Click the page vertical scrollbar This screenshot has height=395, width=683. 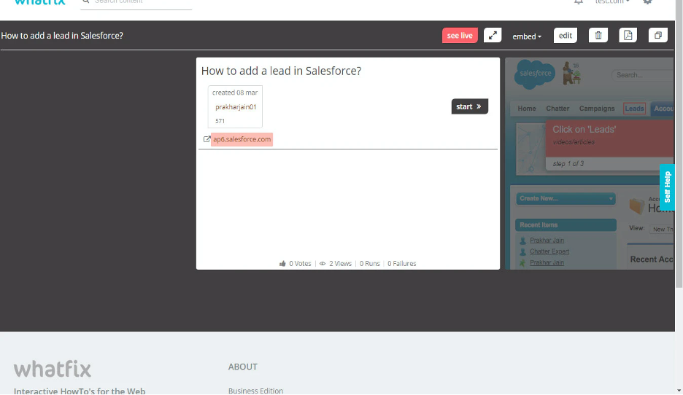[679, 144]
